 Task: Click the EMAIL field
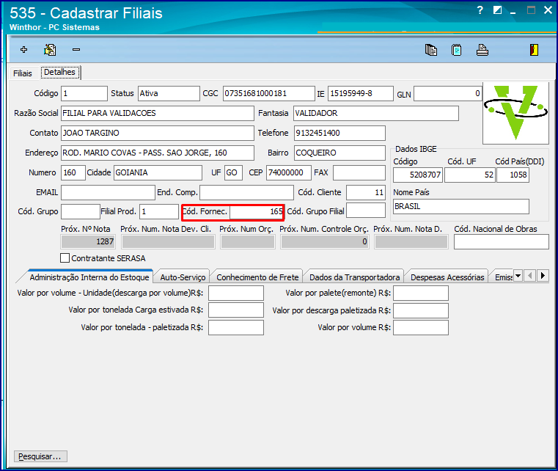pos(108,193)
